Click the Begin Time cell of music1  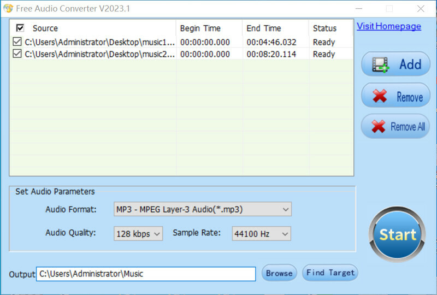click(205, 42)
